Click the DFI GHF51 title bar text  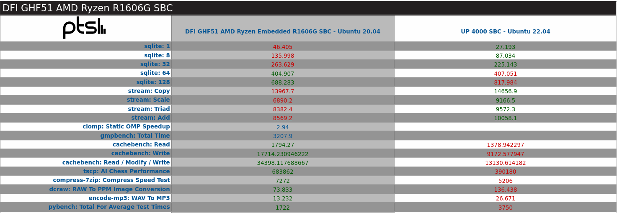click(88, 8)
